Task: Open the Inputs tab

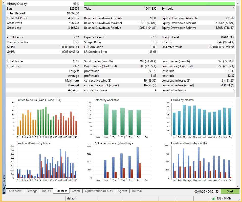Action: click(x=47, y=191)
